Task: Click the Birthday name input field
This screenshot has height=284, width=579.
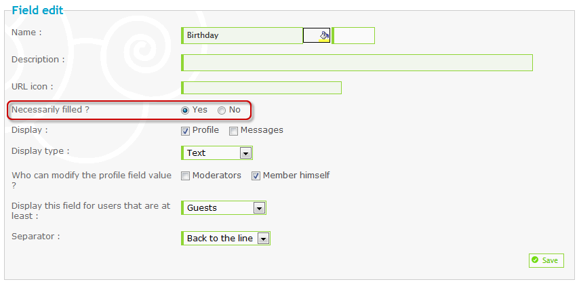Action: (x=242, y=35)
